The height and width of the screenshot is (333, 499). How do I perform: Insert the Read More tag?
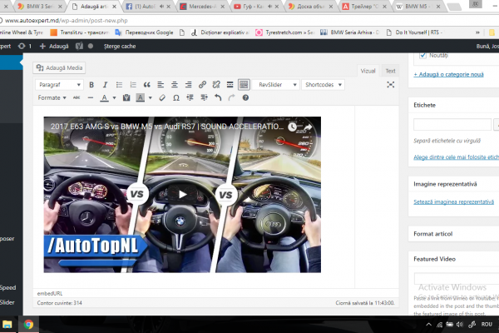(x=230, y=85)
